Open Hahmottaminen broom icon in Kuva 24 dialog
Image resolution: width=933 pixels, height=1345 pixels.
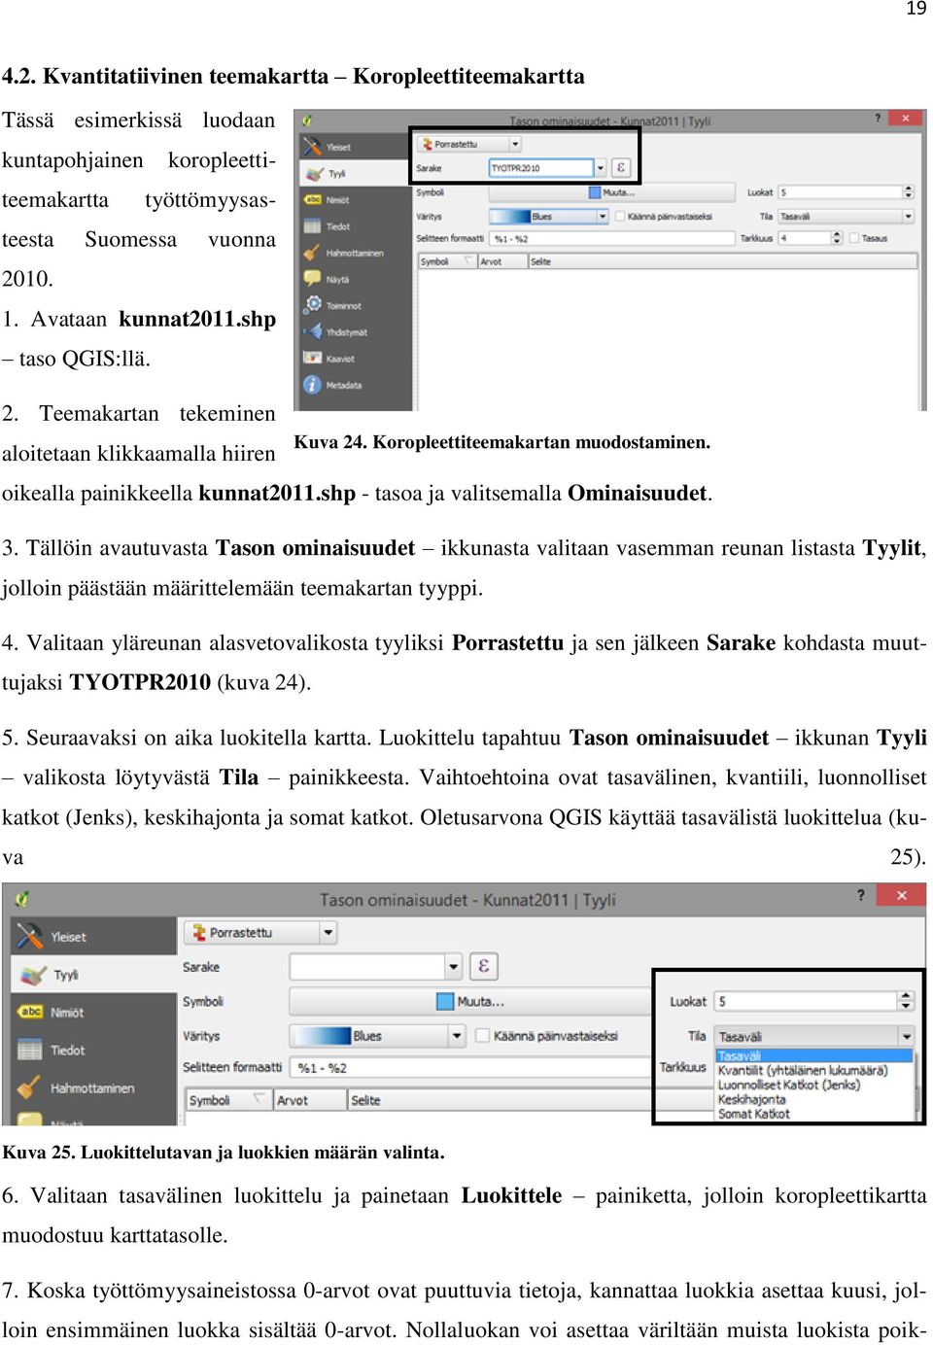coord(312,253)
